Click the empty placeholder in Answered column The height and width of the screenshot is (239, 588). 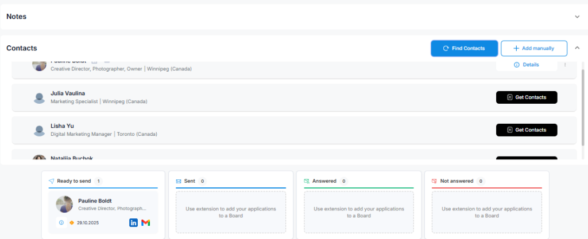[359, 212]
